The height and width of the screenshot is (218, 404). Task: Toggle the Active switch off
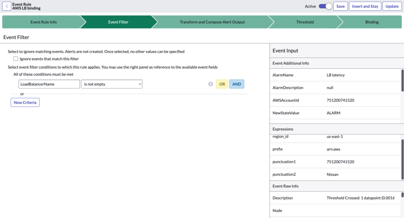click(325, 6)
